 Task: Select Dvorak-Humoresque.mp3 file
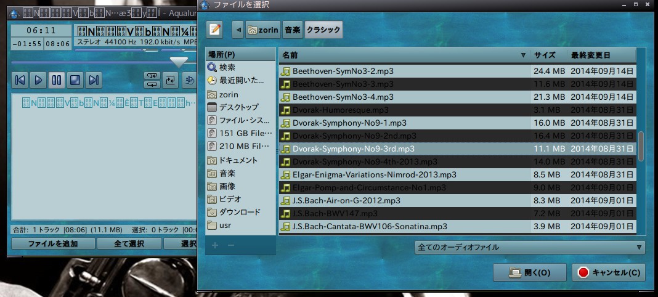[x=457, y=110]
